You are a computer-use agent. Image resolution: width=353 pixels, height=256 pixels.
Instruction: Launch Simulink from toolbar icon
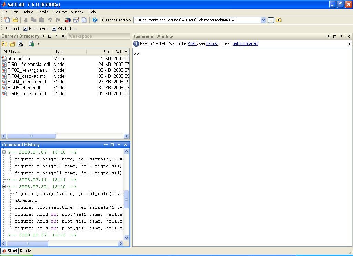(x=68, y=20)
